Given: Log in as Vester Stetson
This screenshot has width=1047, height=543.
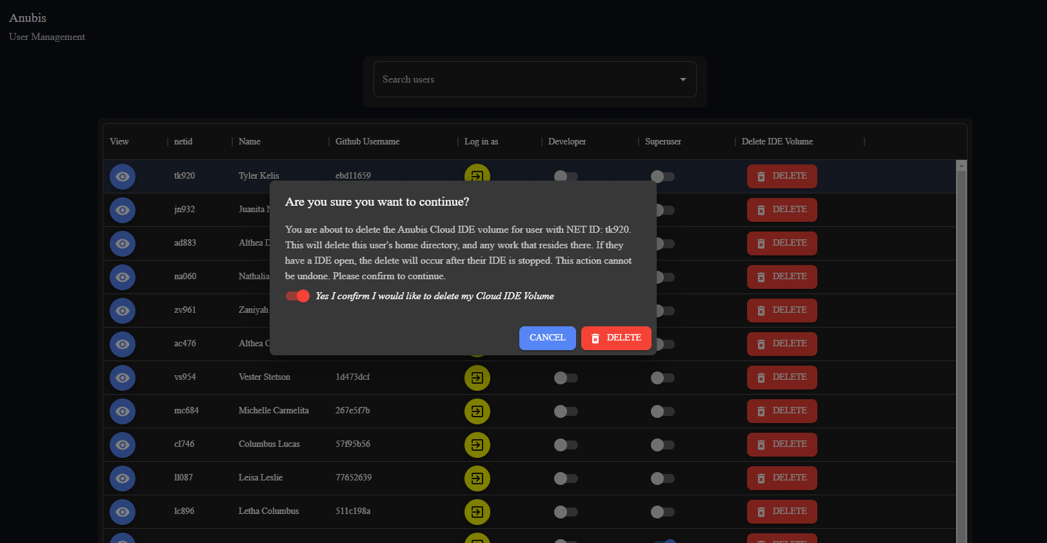Looking at the screenshot, I should 477,378.
